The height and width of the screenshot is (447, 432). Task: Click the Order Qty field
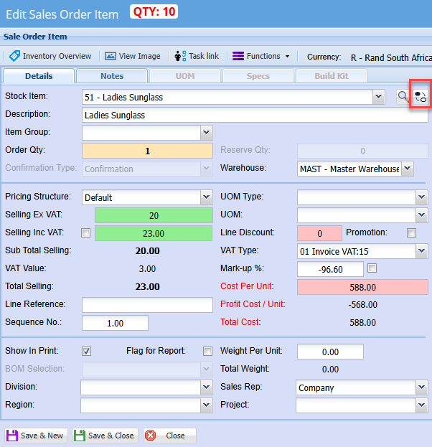(x=147, y=151)
